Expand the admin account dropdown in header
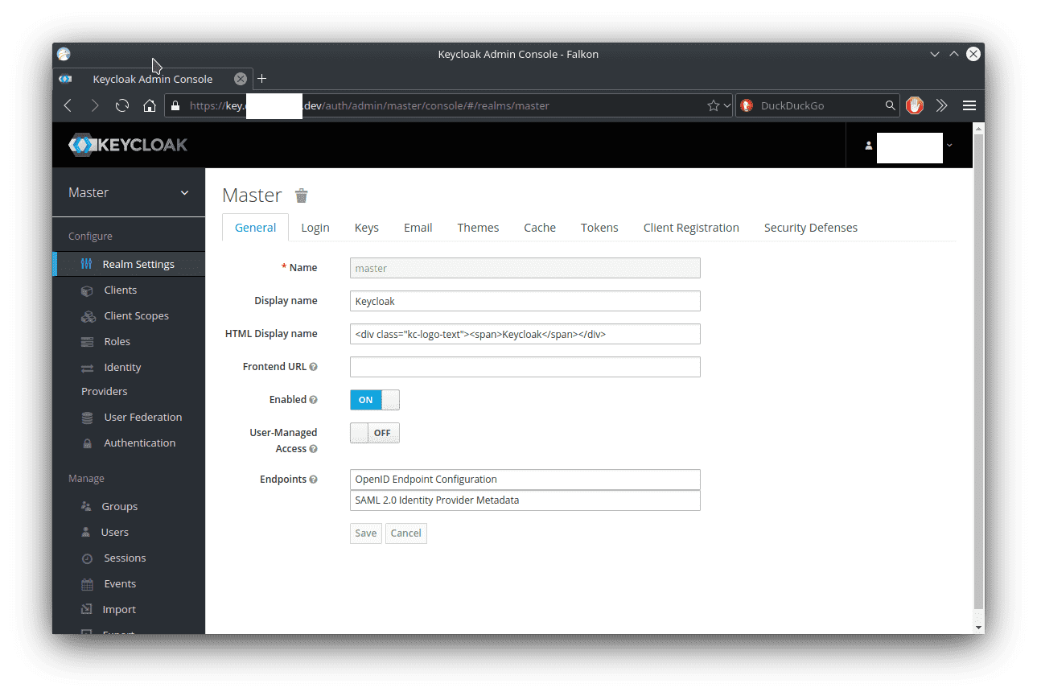 [950, 145]
